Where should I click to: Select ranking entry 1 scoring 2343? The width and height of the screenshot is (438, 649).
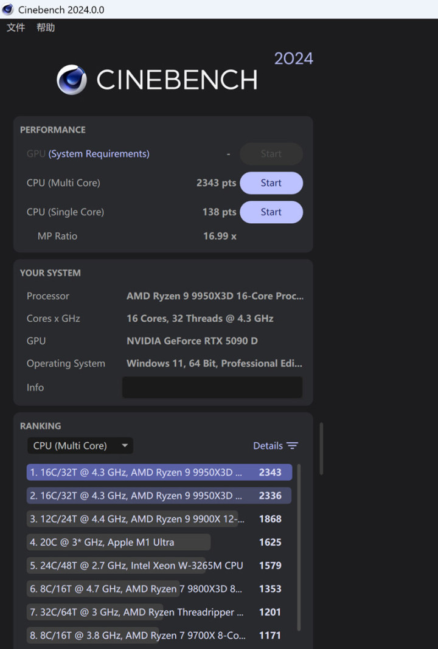coord(159,472)
